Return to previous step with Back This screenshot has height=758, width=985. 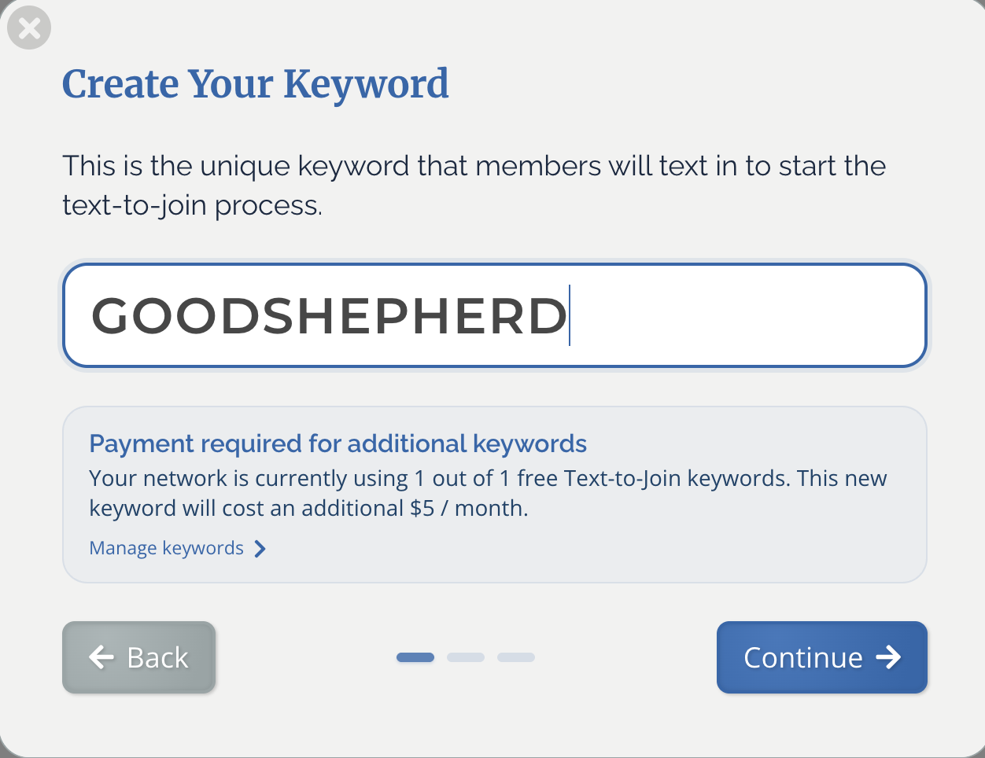pyautogui.click(x=138, y=657)
